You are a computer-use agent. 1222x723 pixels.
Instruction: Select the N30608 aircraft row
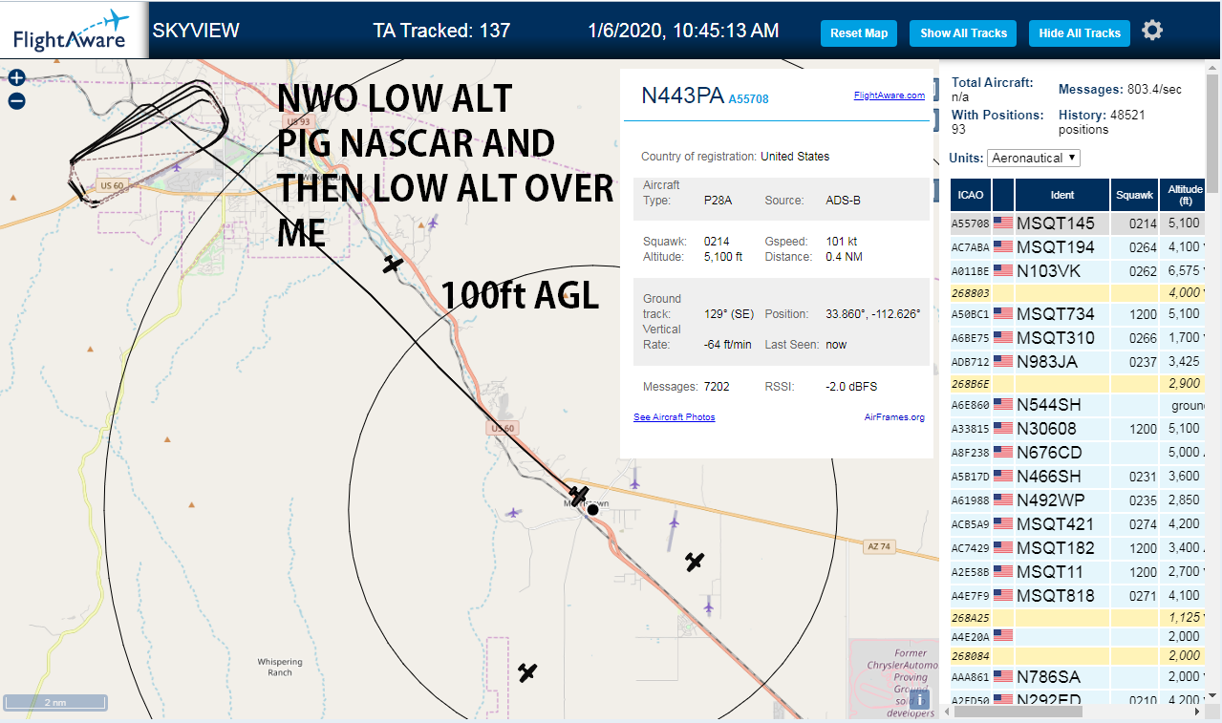tap(1078, 429)
